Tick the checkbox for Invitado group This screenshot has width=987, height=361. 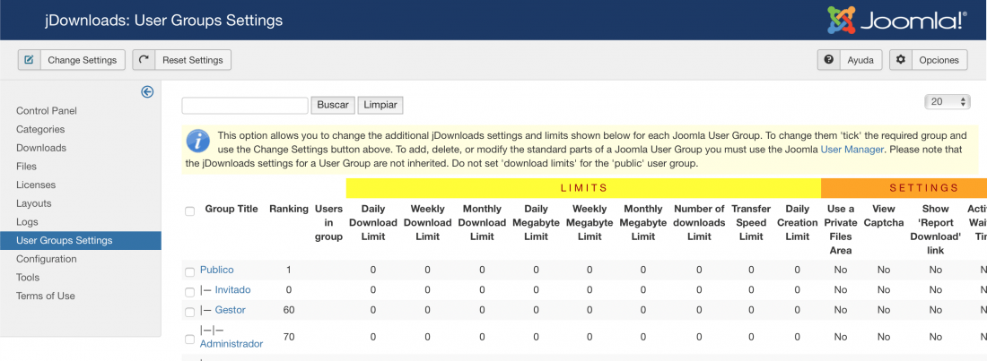pyautogui.click(x=189, y=292)
